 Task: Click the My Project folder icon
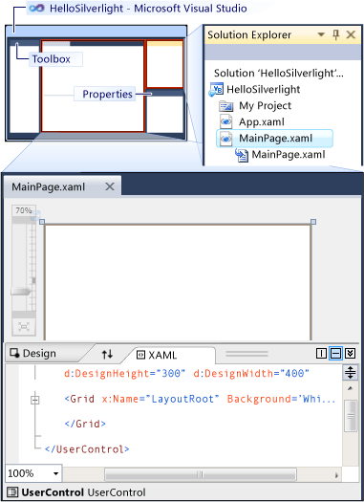click(x=226, y=105)
